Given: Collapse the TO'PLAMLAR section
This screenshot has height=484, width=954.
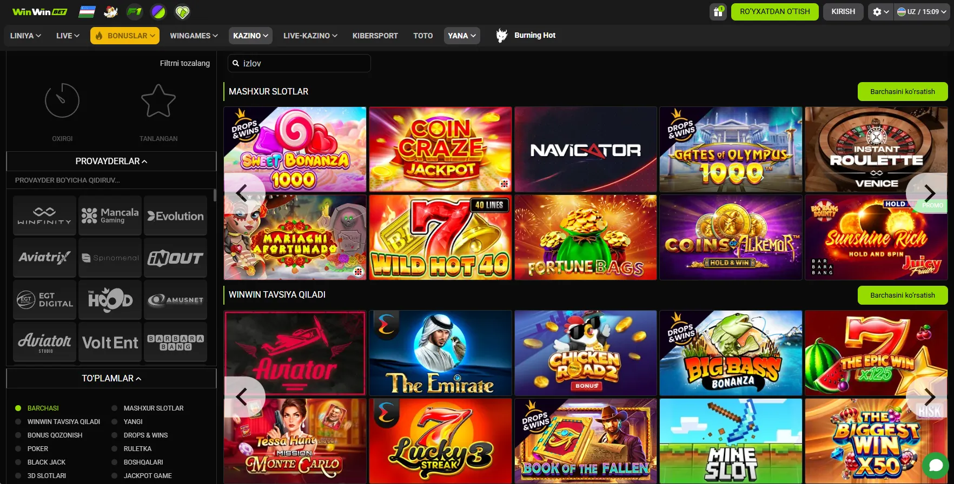Looking at the screenshot, I should [111, 378].
